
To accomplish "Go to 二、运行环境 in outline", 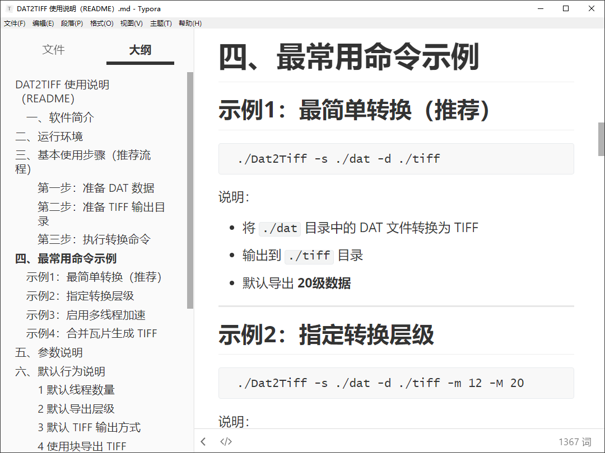I will coord(49,137).
